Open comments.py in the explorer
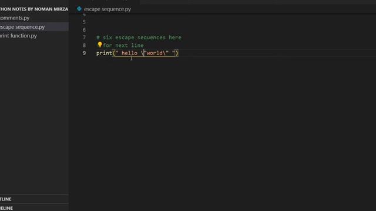 [15, 18]
